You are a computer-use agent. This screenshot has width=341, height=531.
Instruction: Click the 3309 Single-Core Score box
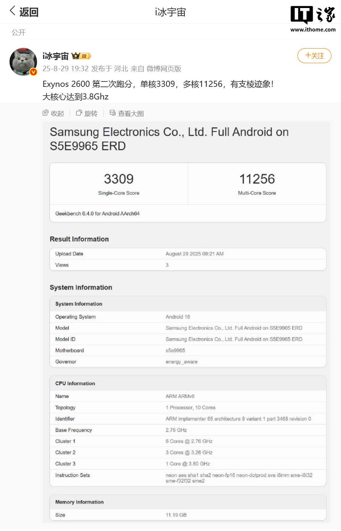coord(119,184)
